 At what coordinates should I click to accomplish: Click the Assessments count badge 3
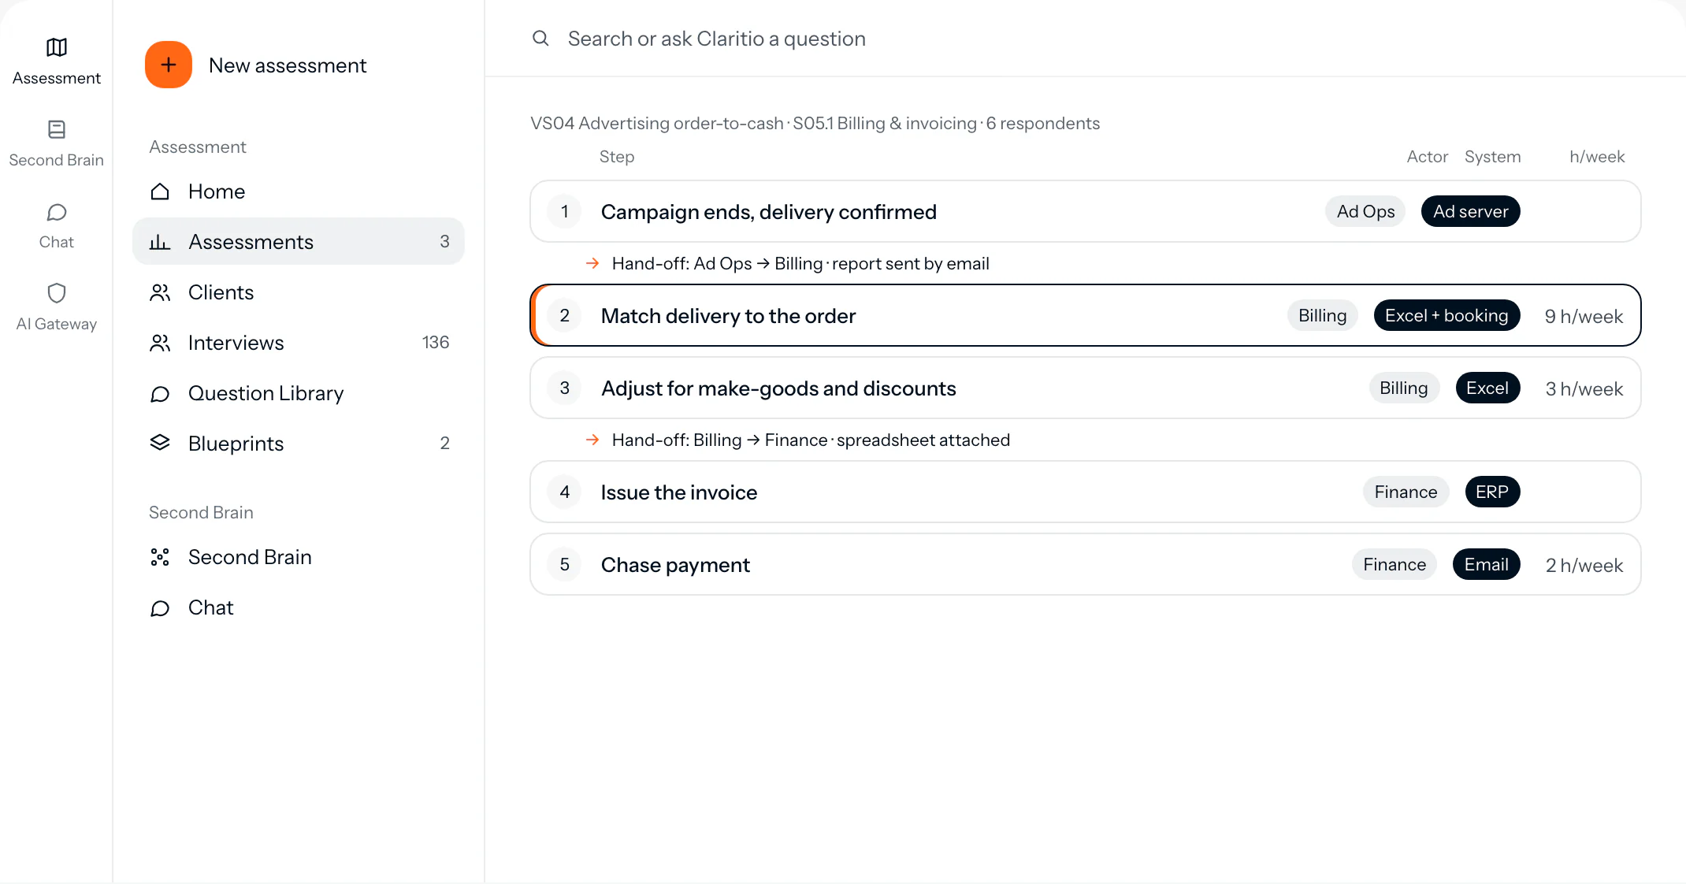point(444,241)
